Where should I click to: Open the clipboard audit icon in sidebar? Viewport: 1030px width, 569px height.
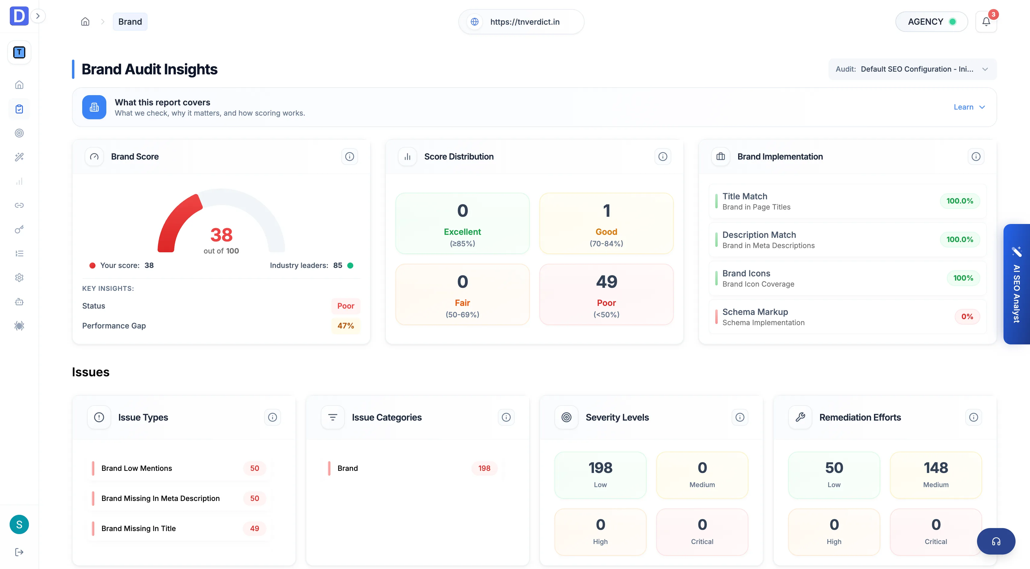tap(19, 109)
